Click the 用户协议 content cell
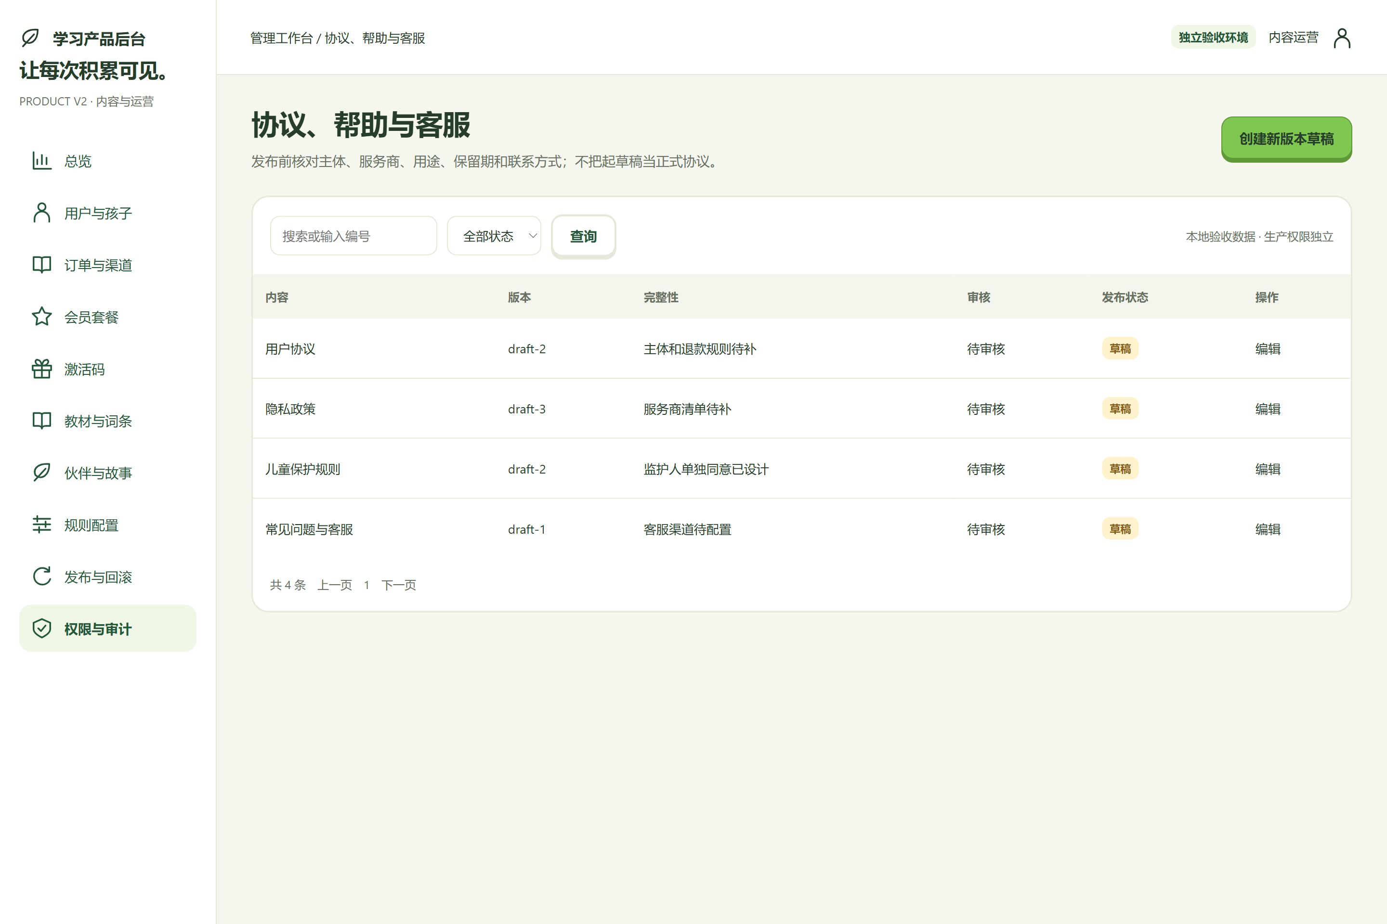The image size is (1387, 924). 290,349
